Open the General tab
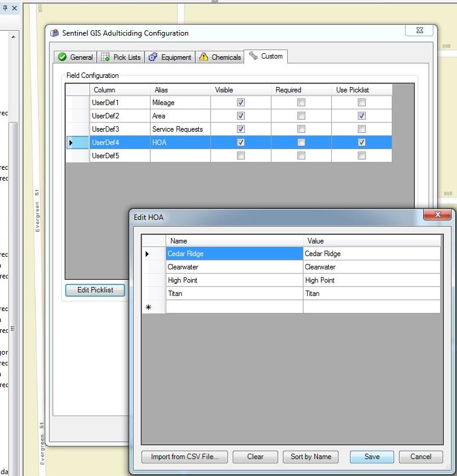 pyautogui.click(x=76, y=57)
